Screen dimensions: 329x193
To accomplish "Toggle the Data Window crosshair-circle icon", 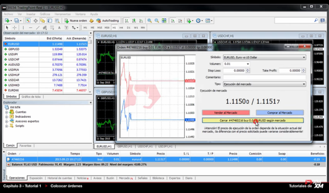I will pos(35,20).
